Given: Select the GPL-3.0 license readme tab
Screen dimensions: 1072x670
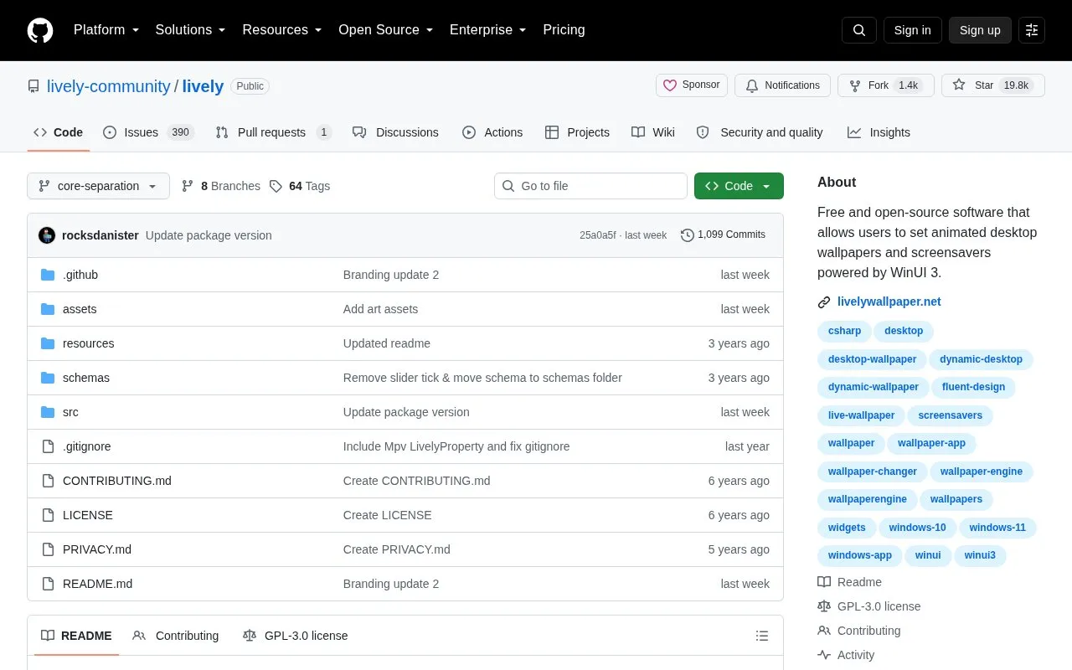Looking at the screenshot, I should 295,636.
